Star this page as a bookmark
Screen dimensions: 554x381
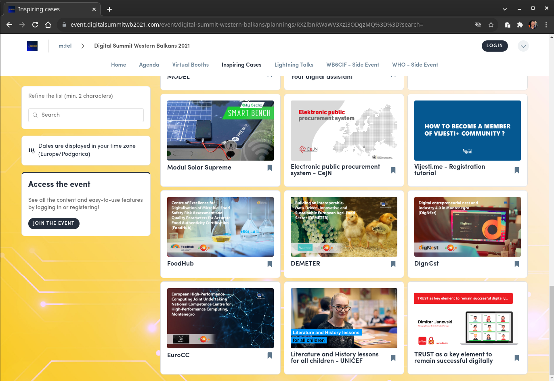coord(491,25)
